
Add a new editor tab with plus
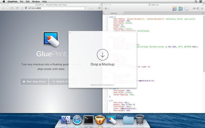(x=203, y=13)
